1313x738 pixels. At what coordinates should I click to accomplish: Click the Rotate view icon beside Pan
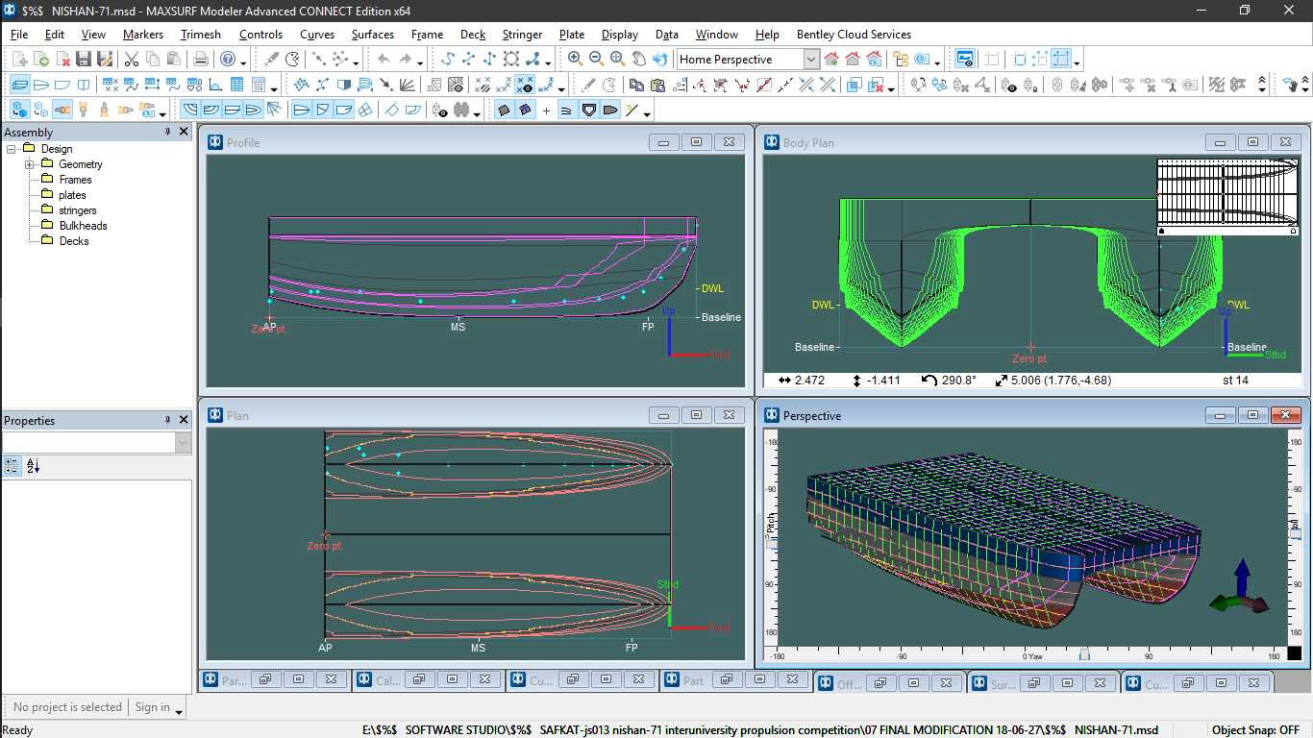pos(660,59)
